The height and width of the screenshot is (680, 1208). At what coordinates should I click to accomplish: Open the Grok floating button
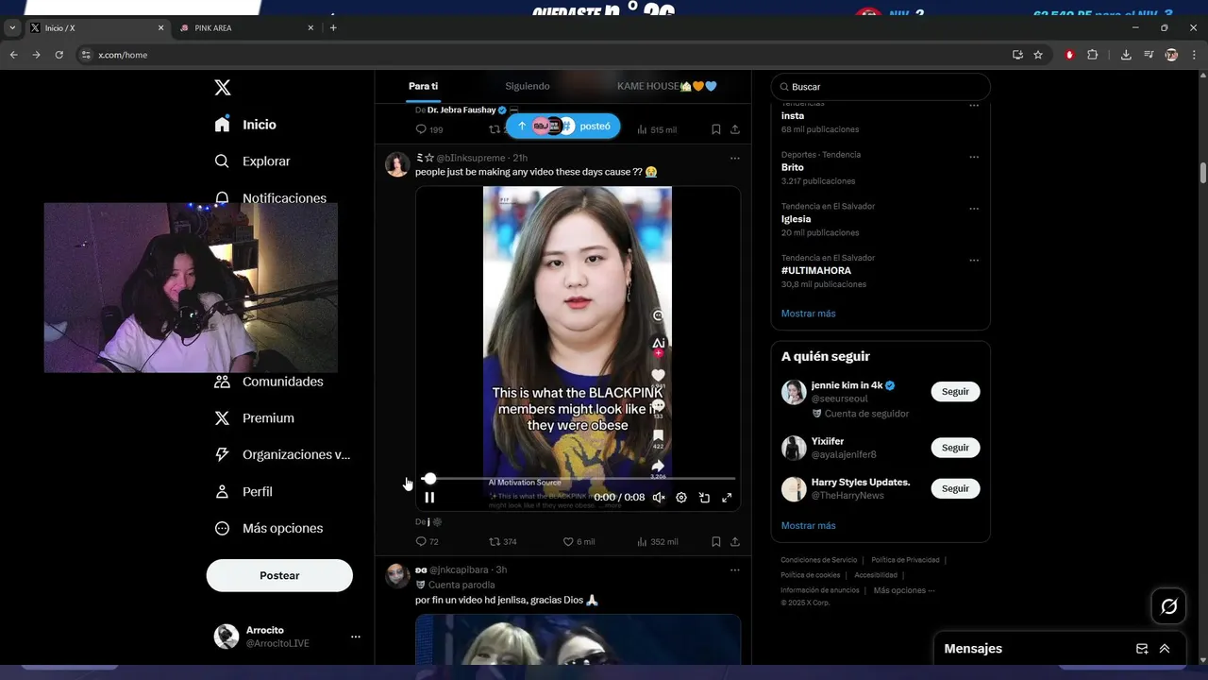(1168, 606)
